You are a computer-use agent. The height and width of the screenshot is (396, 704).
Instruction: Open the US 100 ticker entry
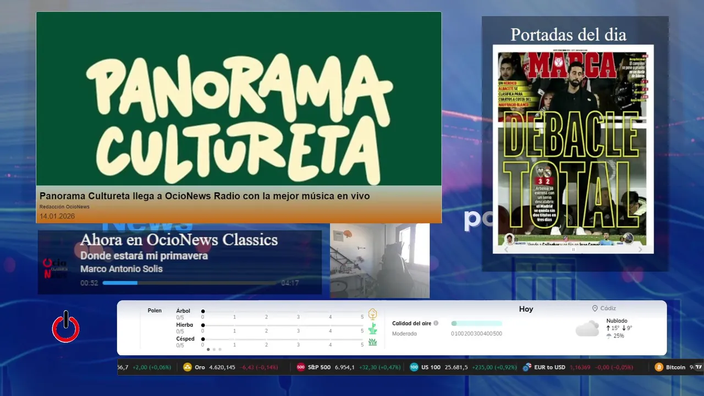point(464,367)
